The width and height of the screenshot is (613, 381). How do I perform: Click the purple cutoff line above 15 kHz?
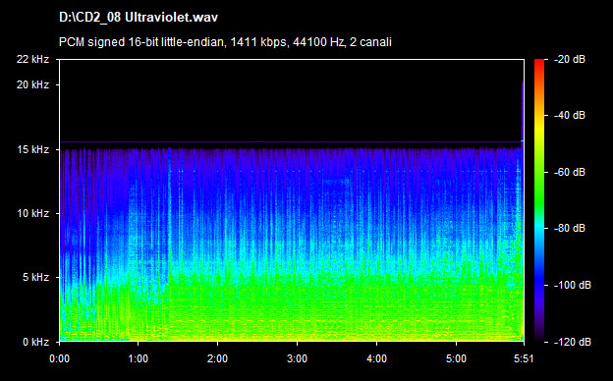point(291,141)
